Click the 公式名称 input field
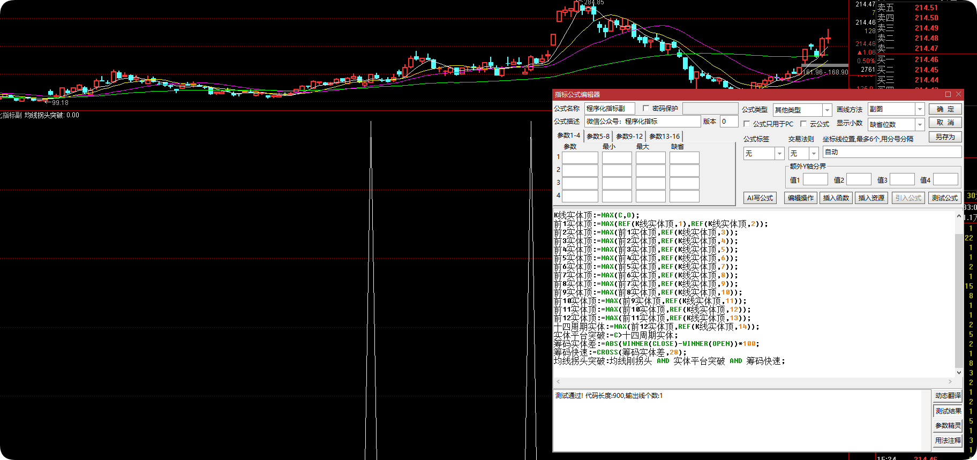This screenshot has width=977, height=460. click(x=610, y=109)
